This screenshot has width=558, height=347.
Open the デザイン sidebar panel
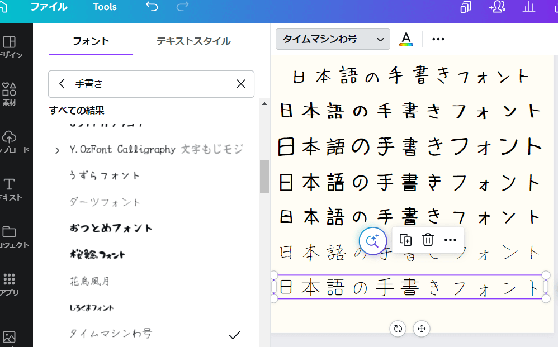click(10, 47)
